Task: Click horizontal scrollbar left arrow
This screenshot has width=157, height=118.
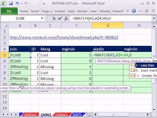Action: (96, 114)
